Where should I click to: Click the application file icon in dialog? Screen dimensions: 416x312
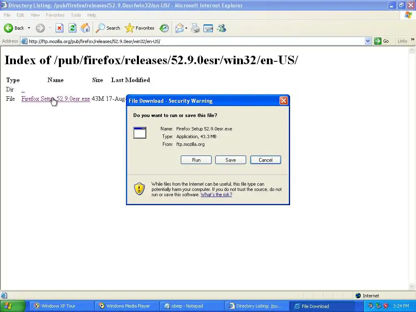[x=140, y=133]
